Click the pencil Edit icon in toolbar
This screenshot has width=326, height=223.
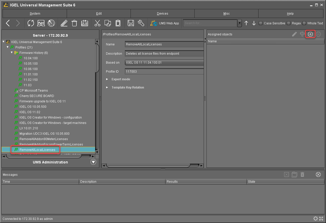point(64,23)
